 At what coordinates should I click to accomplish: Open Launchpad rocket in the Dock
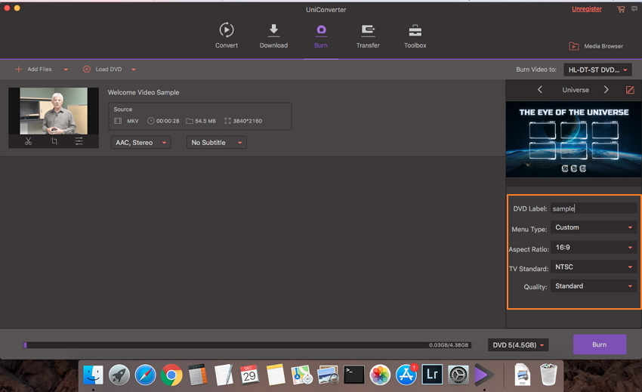[x=119, y=375]
